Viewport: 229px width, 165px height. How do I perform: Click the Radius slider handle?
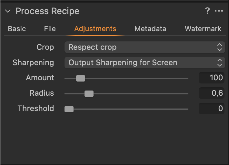pos(89,93)
